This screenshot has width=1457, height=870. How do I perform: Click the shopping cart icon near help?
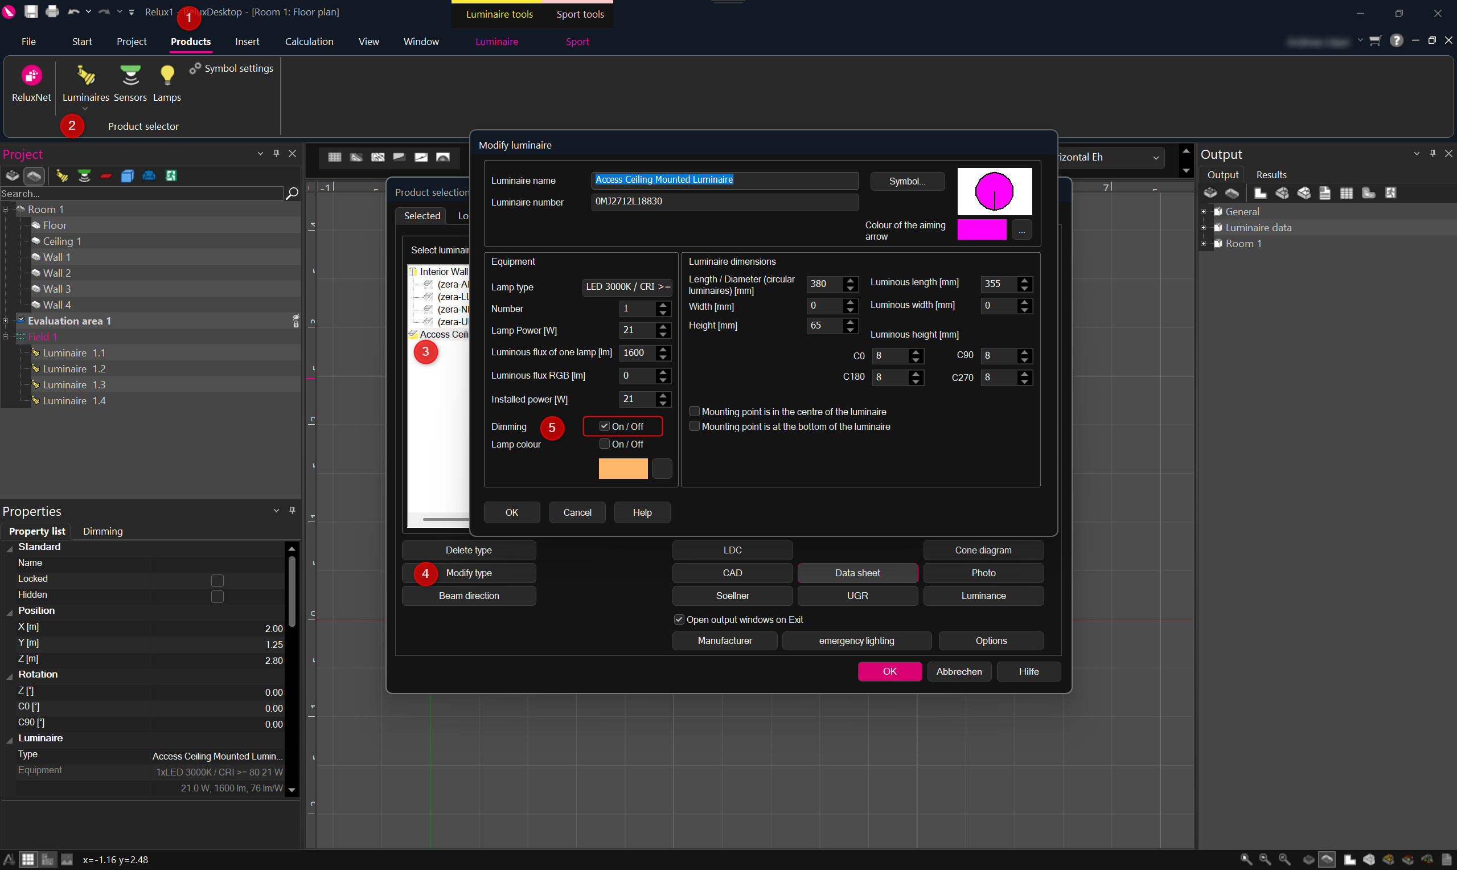pyautogui.click(x=1375, y=40)
